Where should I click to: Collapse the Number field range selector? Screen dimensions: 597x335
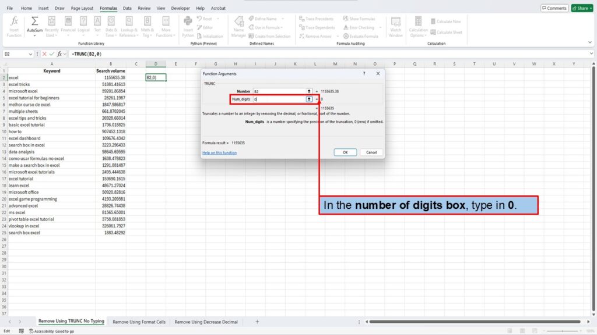tap(309, 91)
